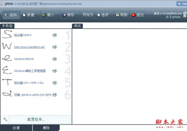Select the E-shaped gesture for 辅助工具管理器
This screenshot has width=187, height=131.
pos(7,70)
